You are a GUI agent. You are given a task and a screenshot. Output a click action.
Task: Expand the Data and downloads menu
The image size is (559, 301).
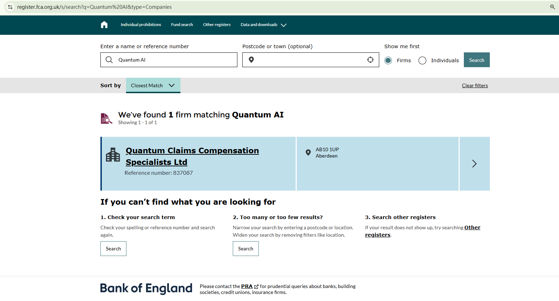click(x=263, y=25)
